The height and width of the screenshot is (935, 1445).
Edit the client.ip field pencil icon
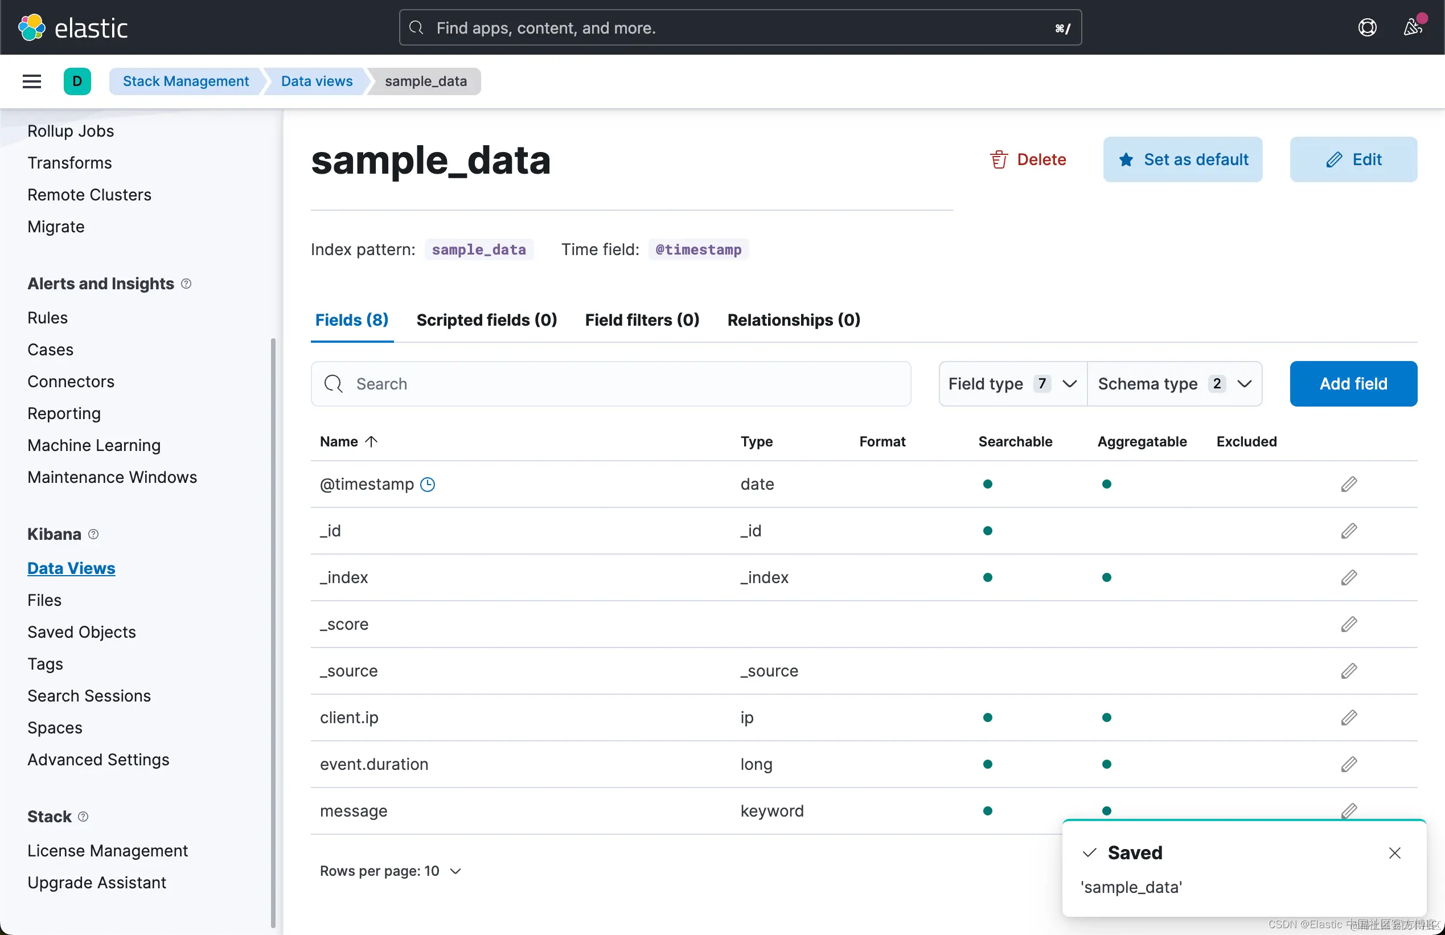pos(1349,717)
